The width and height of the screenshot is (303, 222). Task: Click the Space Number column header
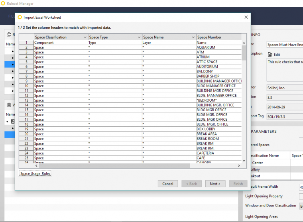coord(219,37)
